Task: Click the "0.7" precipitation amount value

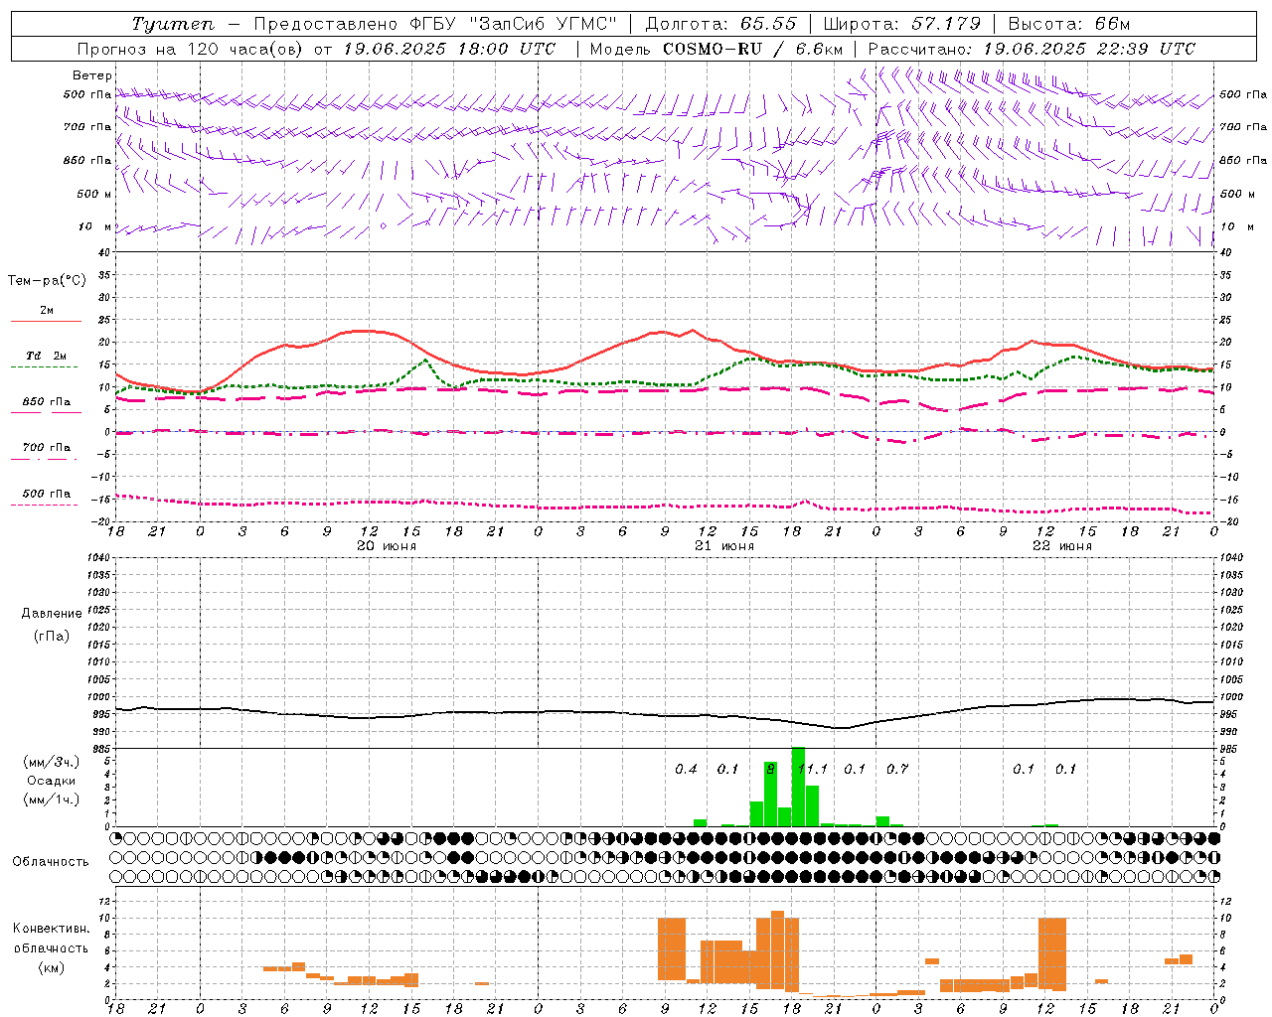Action: pos(897,769)
